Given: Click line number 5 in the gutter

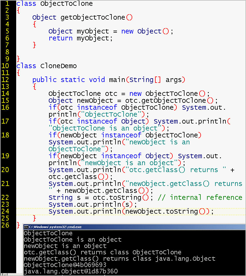Looking at the screenshot, I should click(7, 31).
